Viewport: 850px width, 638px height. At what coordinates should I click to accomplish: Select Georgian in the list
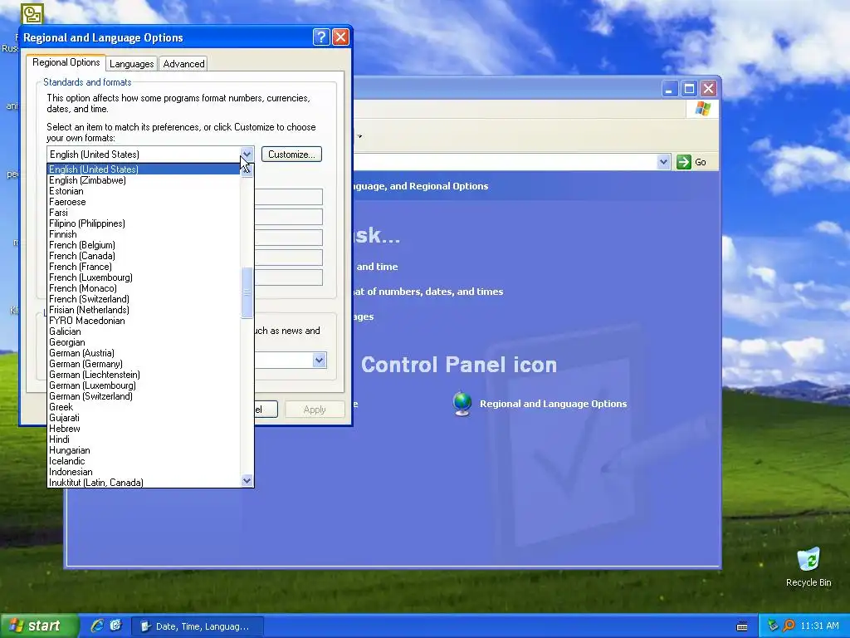(x=144, y=342)
